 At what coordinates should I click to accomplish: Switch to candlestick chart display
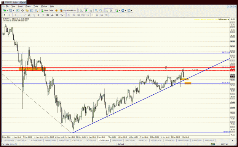86,11
